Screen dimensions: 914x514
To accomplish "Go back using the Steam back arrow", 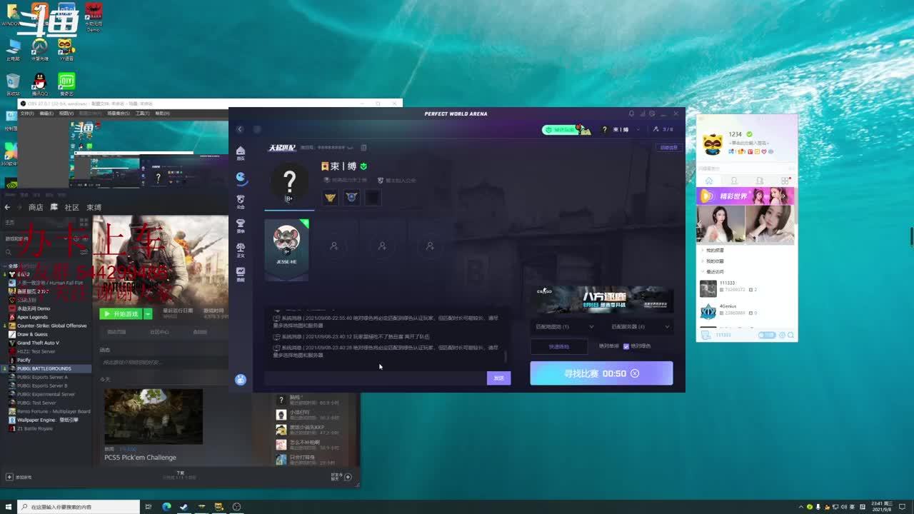I will 8,207.
